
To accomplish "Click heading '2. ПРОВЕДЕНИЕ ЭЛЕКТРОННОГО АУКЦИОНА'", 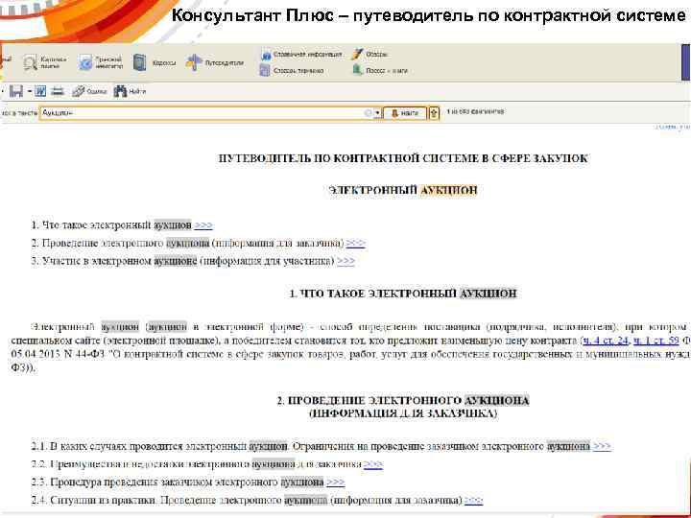I will 403,400.
